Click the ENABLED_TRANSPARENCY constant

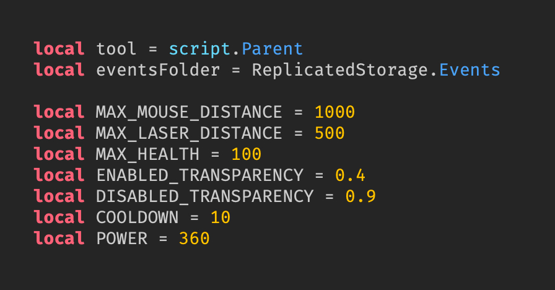[x=199, y=175]
